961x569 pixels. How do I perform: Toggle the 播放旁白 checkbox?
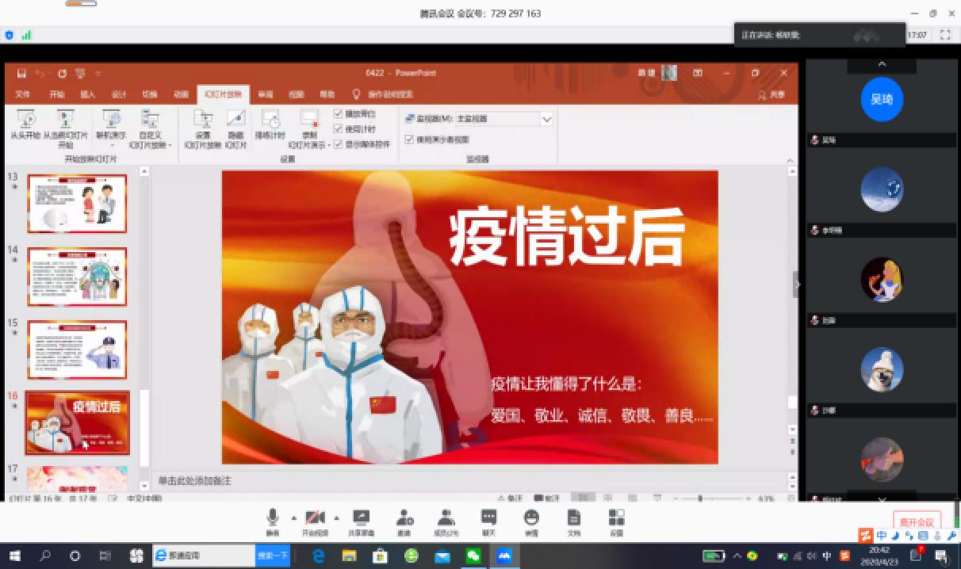click(339, 114)
